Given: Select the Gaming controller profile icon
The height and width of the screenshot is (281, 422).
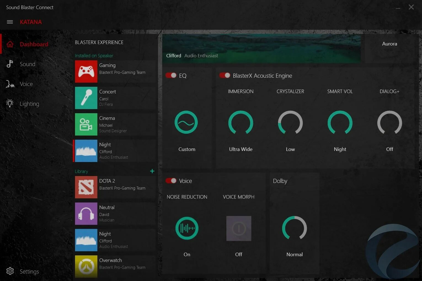Looking at the screenshot, I should point(86,71).
